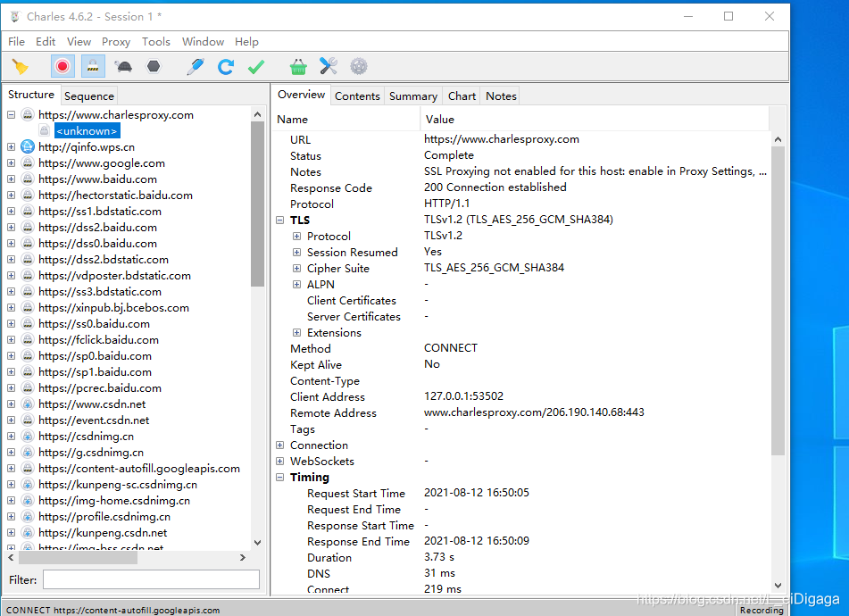Viewport: 849px width, 616px height.
Task: Click lock icon beside www.google.com
Action: (28, 163)
